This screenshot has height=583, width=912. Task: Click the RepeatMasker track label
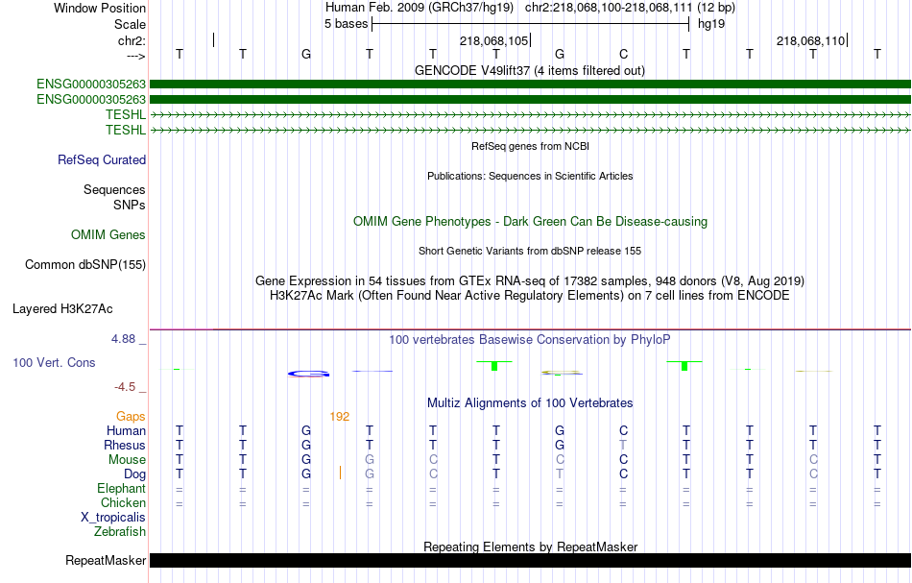[x=106, y=560]
